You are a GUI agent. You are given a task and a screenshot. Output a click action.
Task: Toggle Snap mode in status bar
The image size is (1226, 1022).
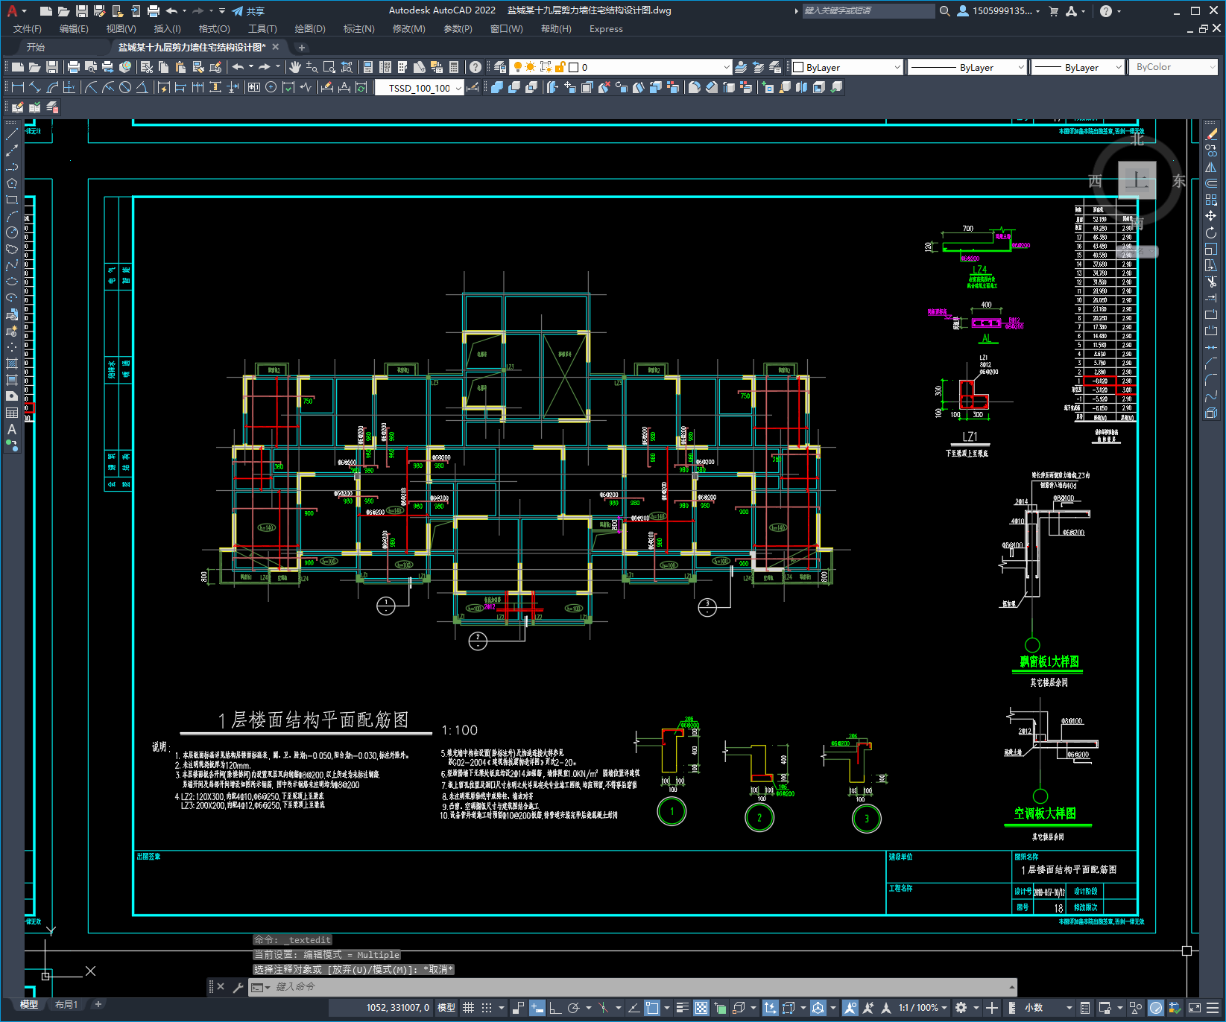pyautogui.click(x=487, y=1008)
